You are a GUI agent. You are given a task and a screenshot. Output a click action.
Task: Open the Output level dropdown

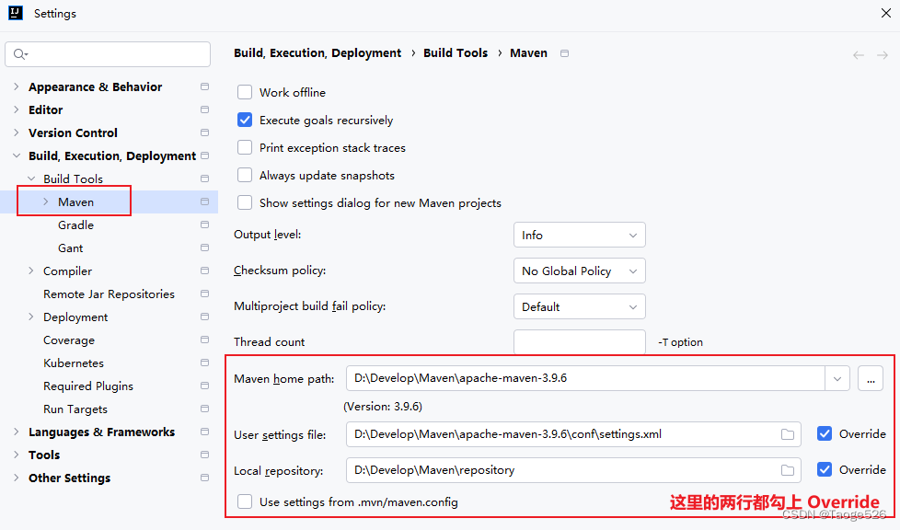(579, 235)
